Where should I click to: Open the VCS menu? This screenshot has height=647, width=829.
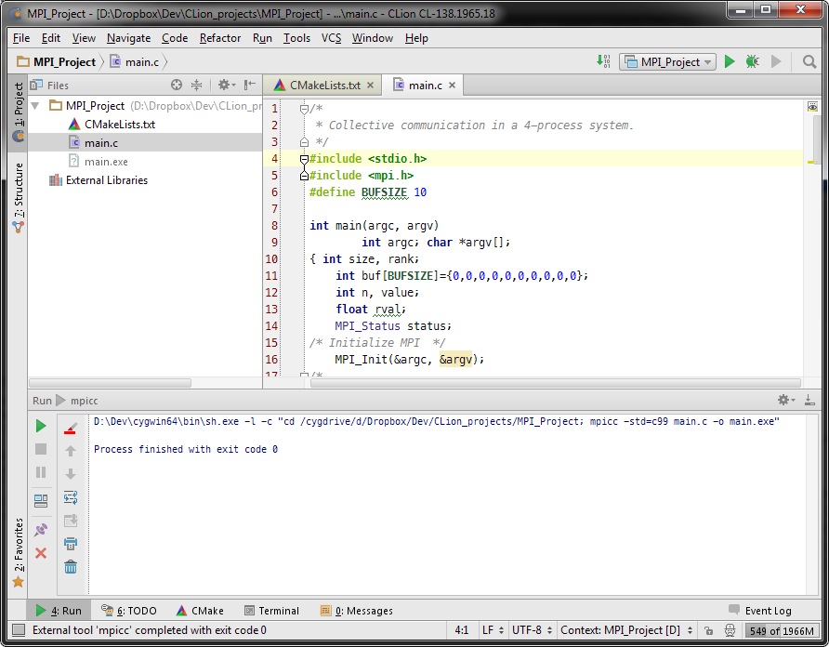332,38
